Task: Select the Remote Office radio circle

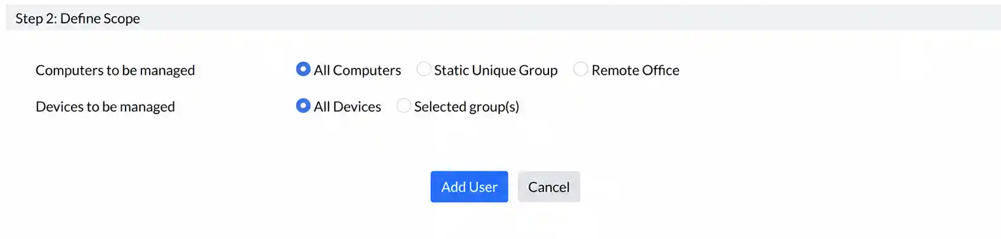Action: point(581,69)
